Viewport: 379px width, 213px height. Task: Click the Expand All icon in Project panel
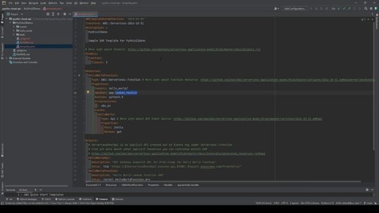click(53, 14)
